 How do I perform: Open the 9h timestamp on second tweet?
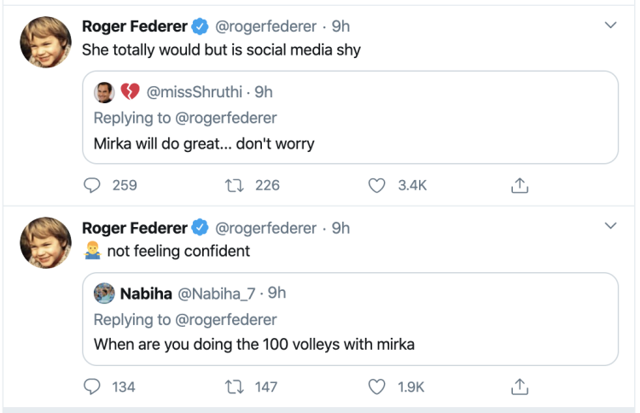click(340, 228)
